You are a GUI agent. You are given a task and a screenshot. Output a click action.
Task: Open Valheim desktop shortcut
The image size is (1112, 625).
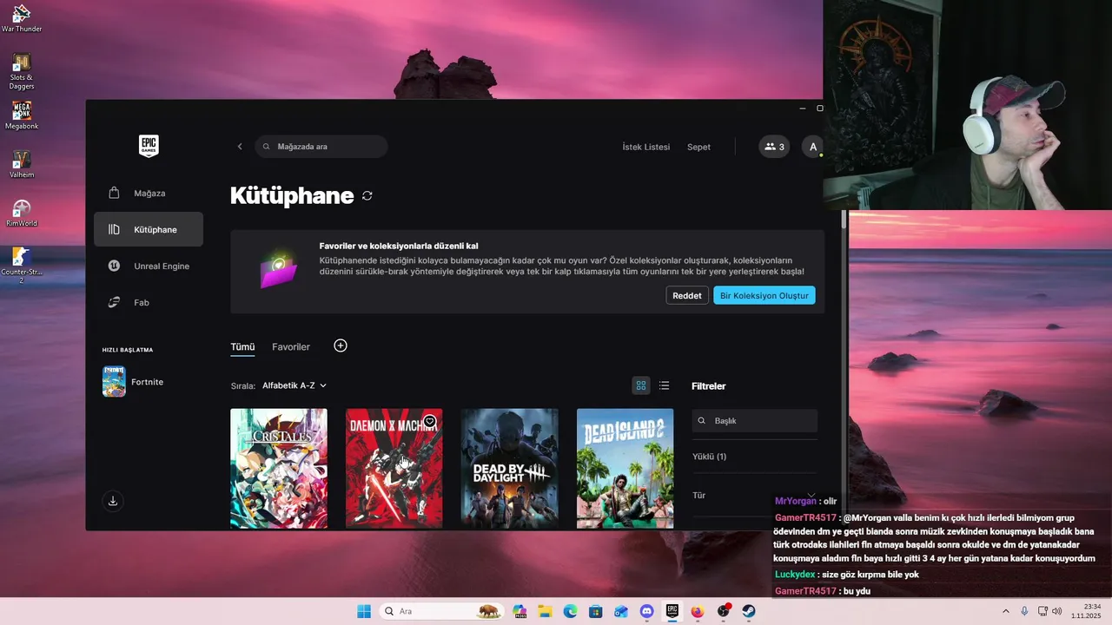(22, 165)
